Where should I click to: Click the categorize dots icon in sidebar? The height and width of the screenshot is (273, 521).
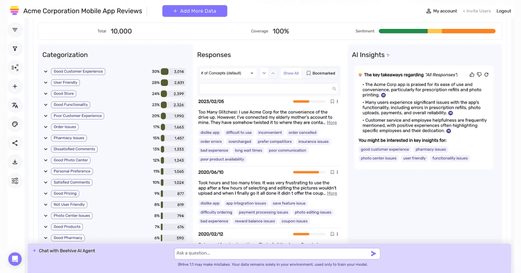pos(15,68)
